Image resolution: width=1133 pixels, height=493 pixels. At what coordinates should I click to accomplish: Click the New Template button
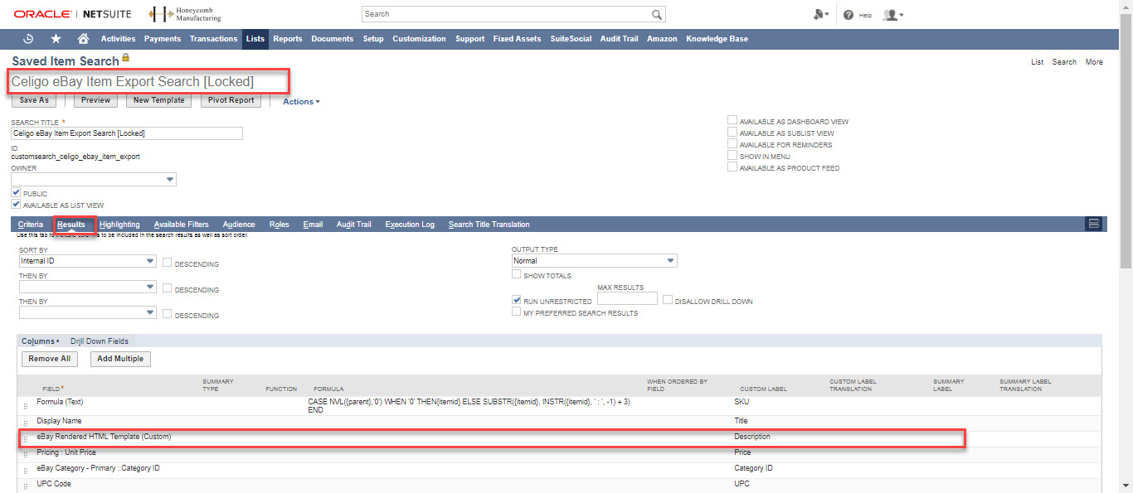pos(159,100)
